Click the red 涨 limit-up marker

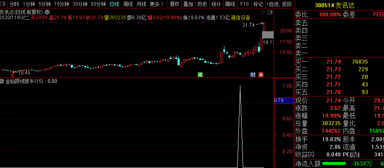click(261, 74)
